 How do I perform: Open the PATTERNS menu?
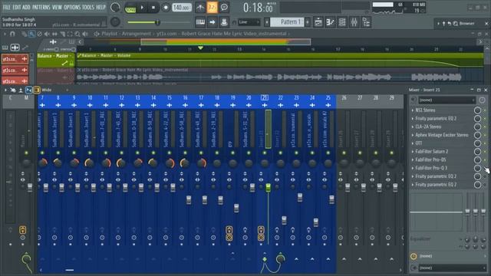pyautogui.click(x=41, y=7)
